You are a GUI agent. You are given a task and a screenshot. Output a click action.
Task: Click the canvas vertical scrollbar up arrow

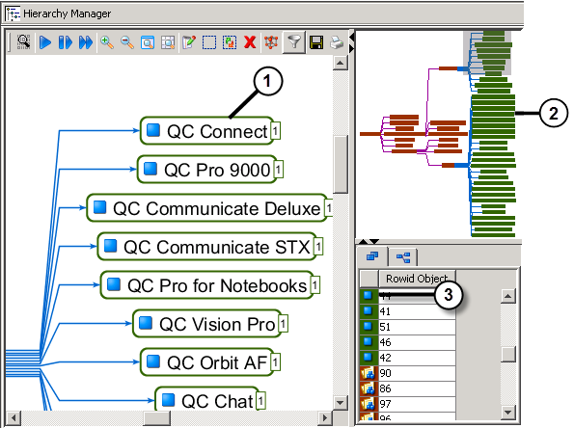tap(341, 63)
